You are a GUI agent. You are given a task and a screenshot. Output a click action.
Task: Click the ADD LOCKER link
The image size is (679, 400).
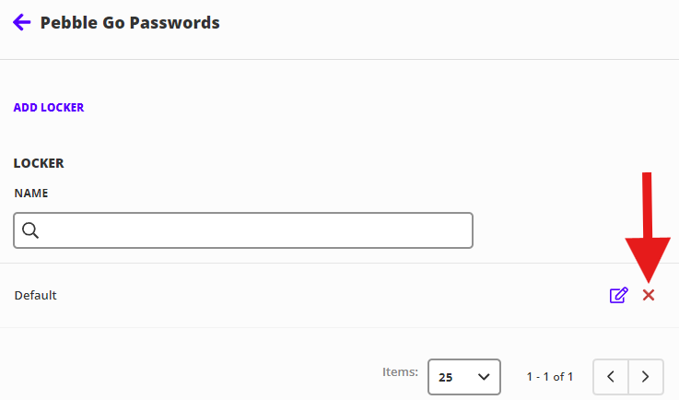[49, 108]
